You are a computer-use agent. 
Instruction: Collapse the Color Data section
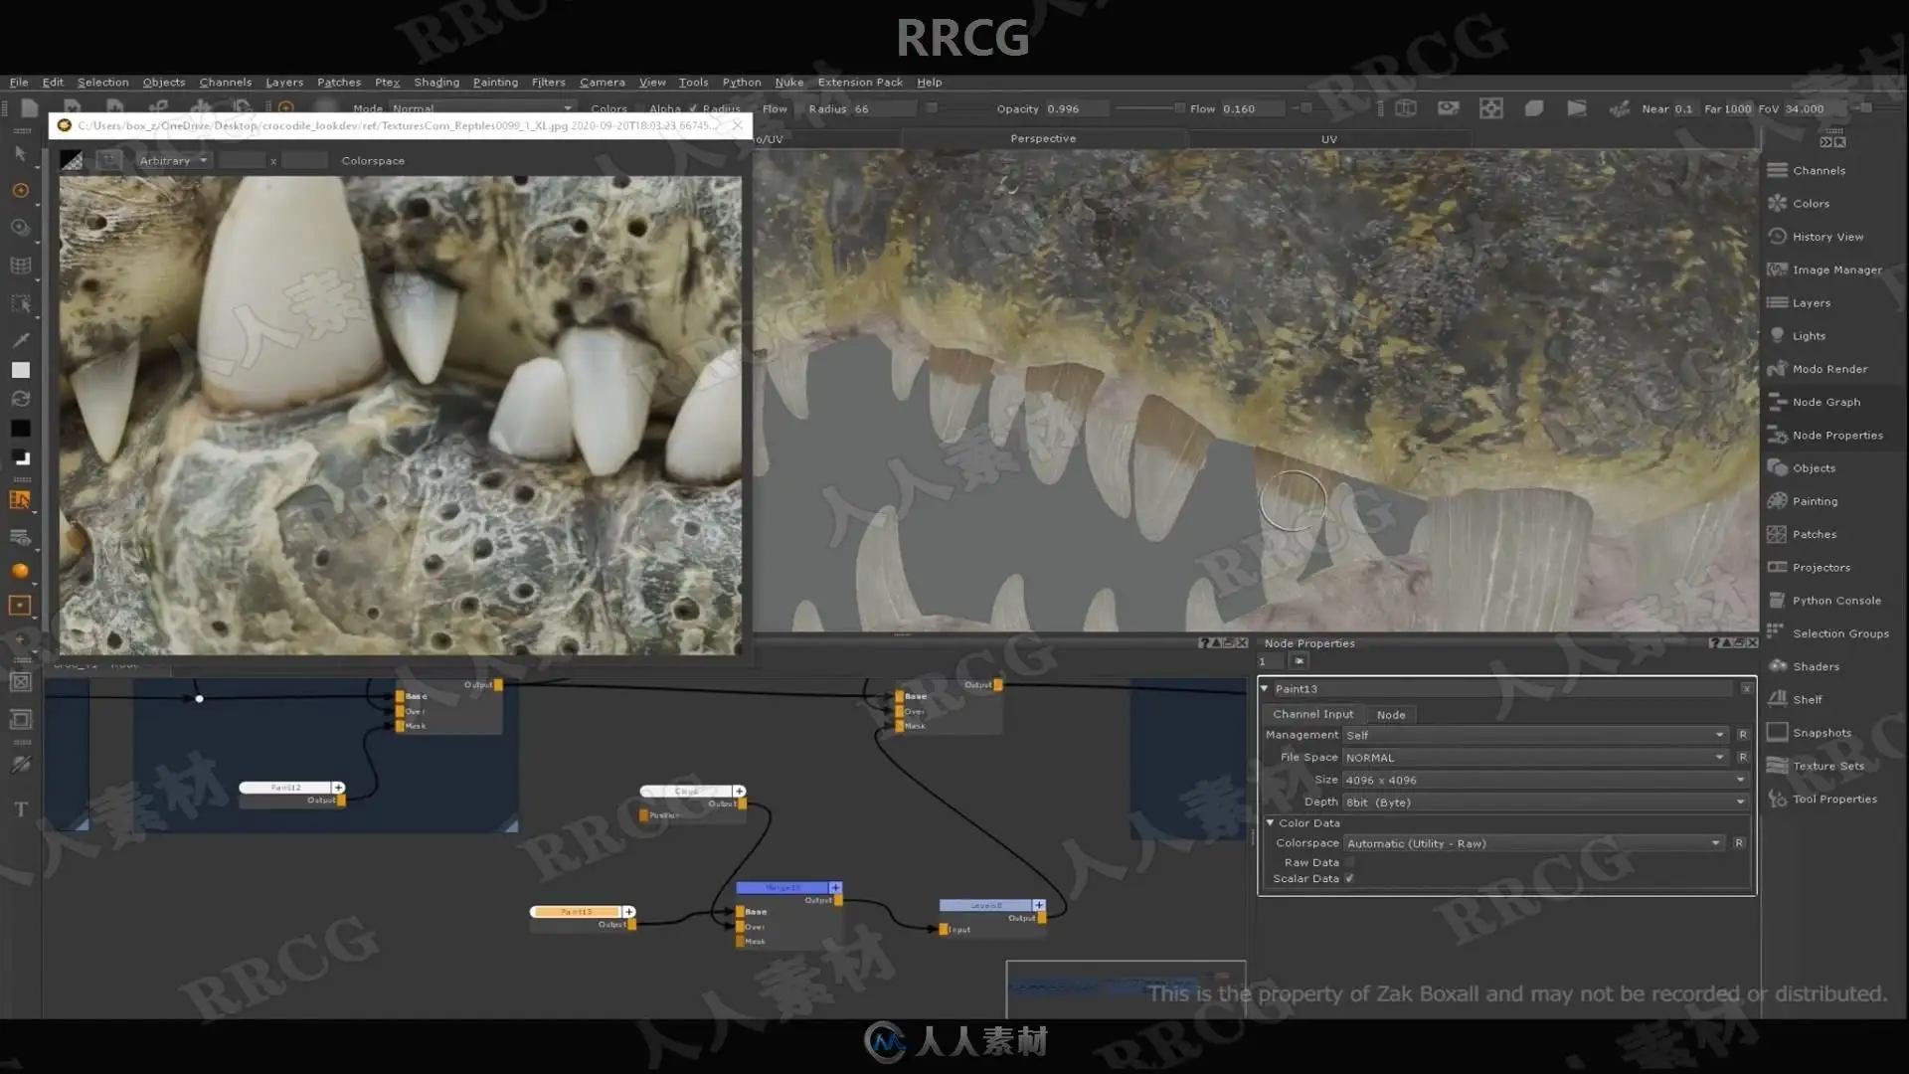tap(1270, 823)
